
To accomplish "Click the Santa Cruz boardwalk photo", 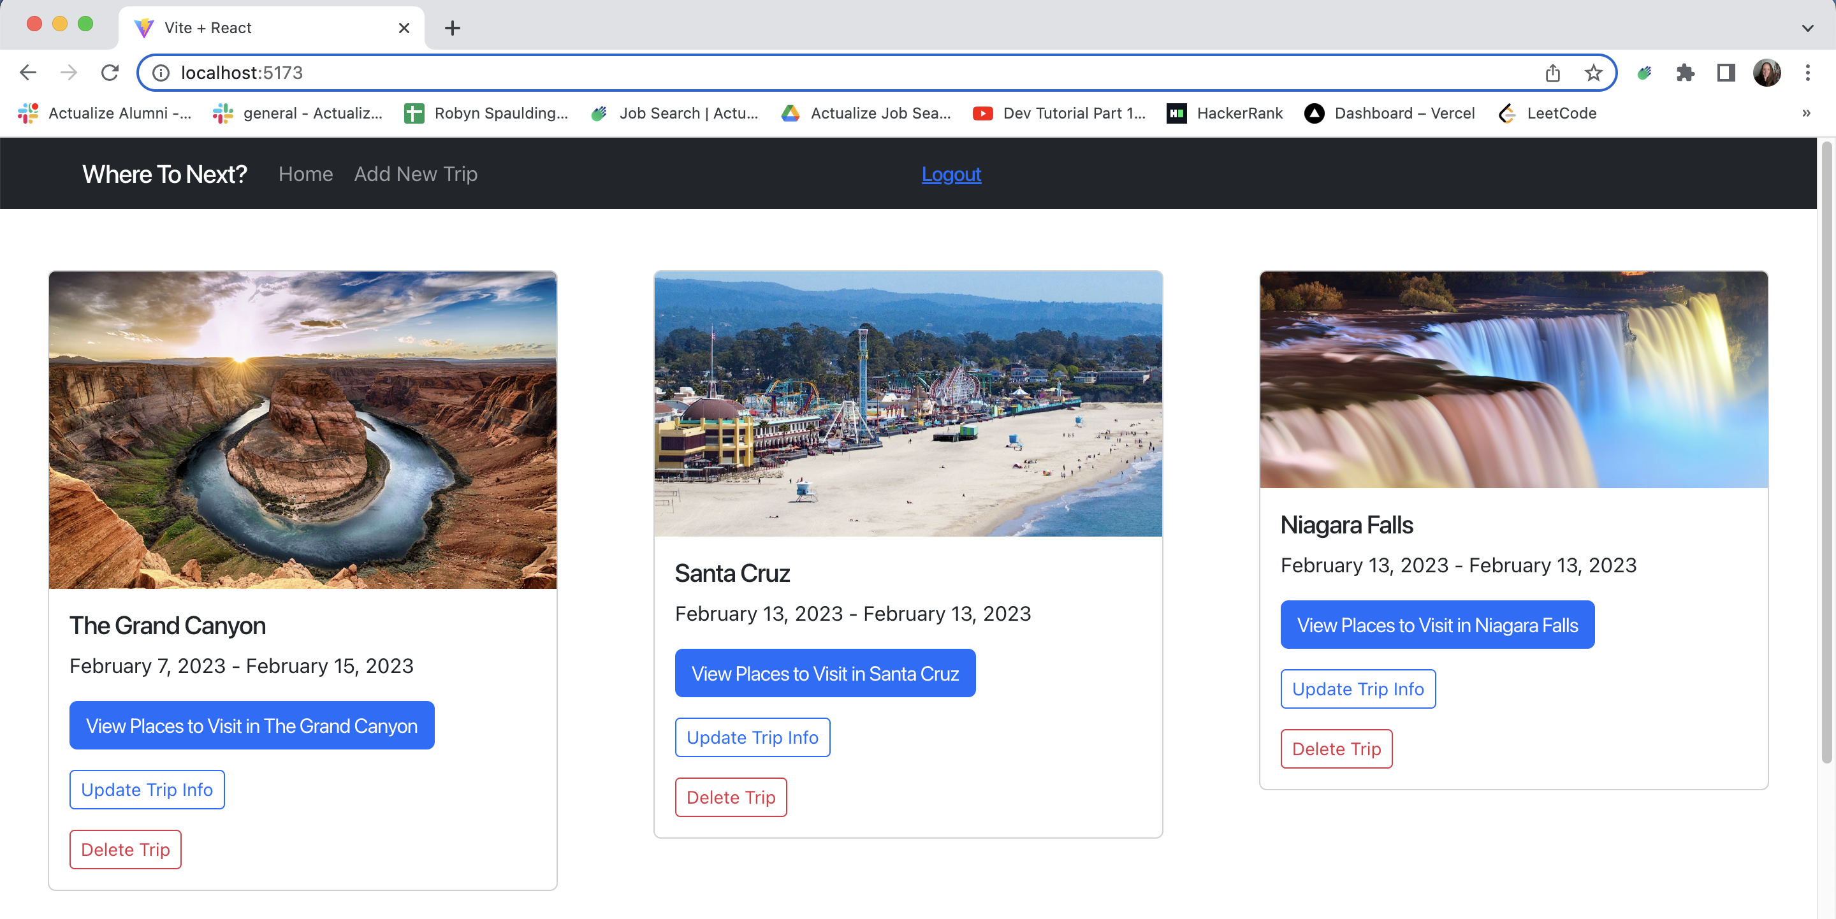I will [907, 404].
